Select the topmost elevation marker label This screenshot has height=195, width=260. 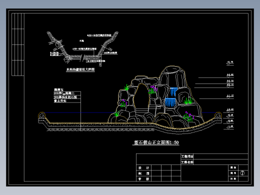230,62
